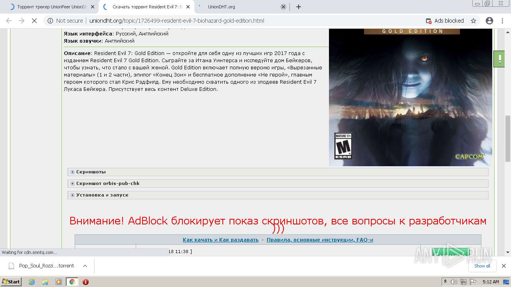Go back to previous page
The width and height of the screenshot is (511, 287).
pos(9,21)
